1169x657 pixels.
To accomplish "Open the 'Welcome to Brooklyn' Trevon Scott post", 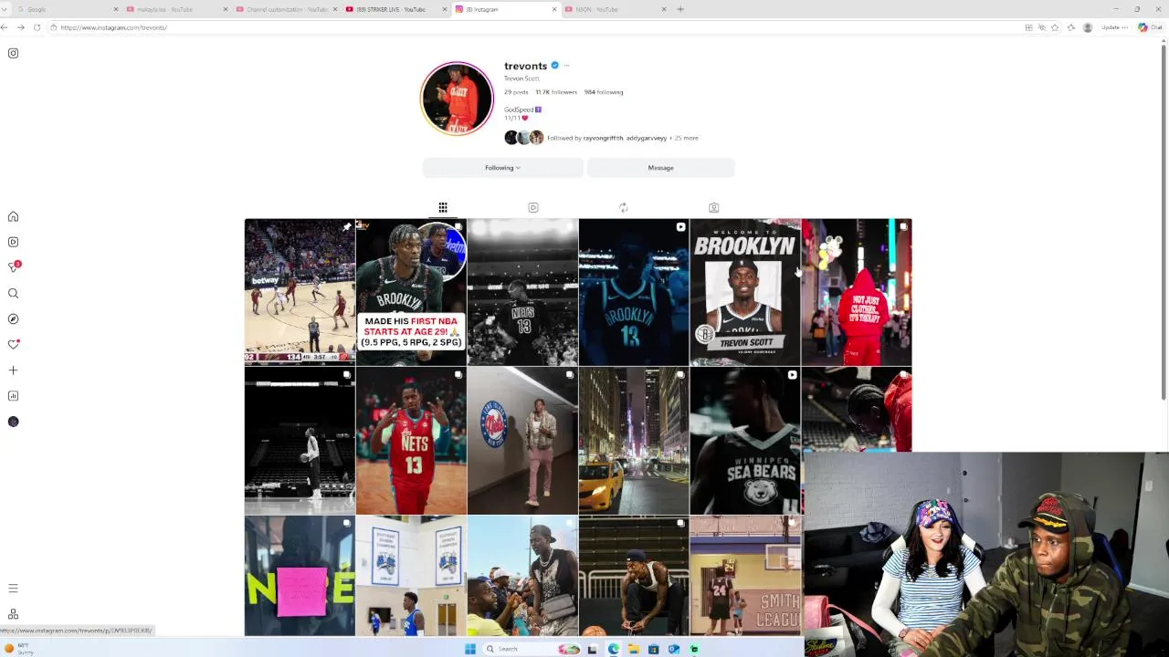I will tap(745, 291).
